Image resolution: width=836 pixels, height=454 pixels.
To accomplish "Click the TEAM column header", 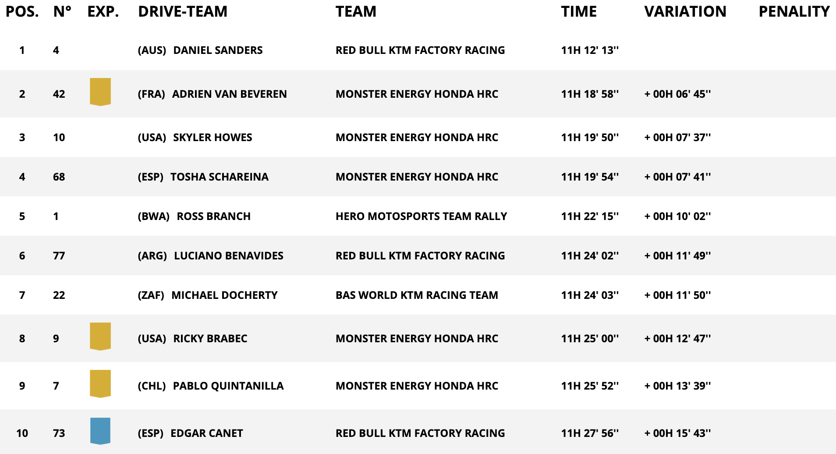I will (x=356, y=11).
